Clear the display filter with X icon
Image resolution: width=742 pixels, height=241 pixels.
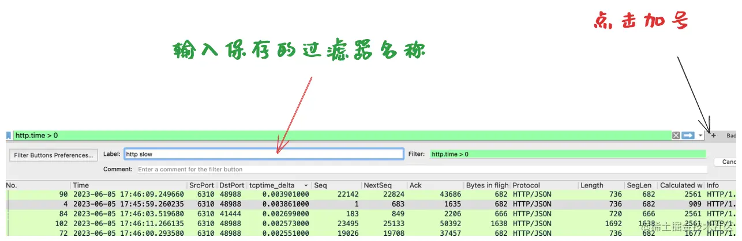pyautogui.click(x=676, y=135)
